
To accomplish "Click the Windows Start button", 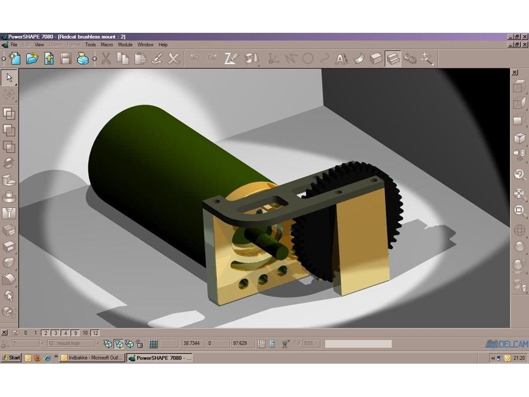I will click(11, 358).
